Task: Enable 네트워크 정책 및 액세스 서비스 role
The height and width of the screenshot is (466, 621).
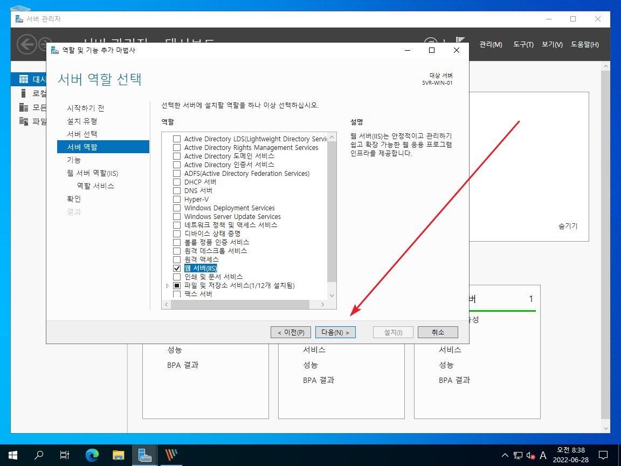Action: [177, 225]
